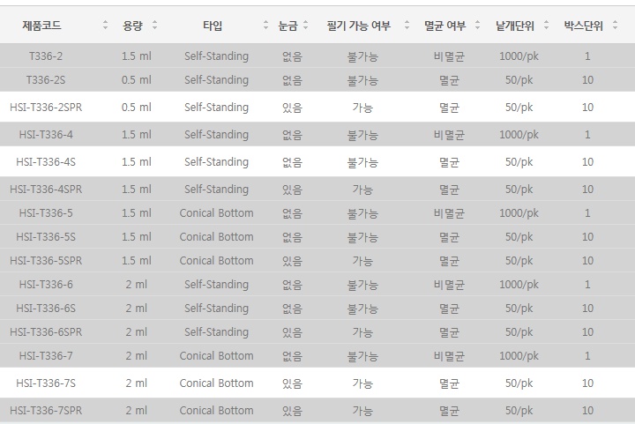
Task: Select the HSI-T336-7S product code cell
Action: [46, 383]
